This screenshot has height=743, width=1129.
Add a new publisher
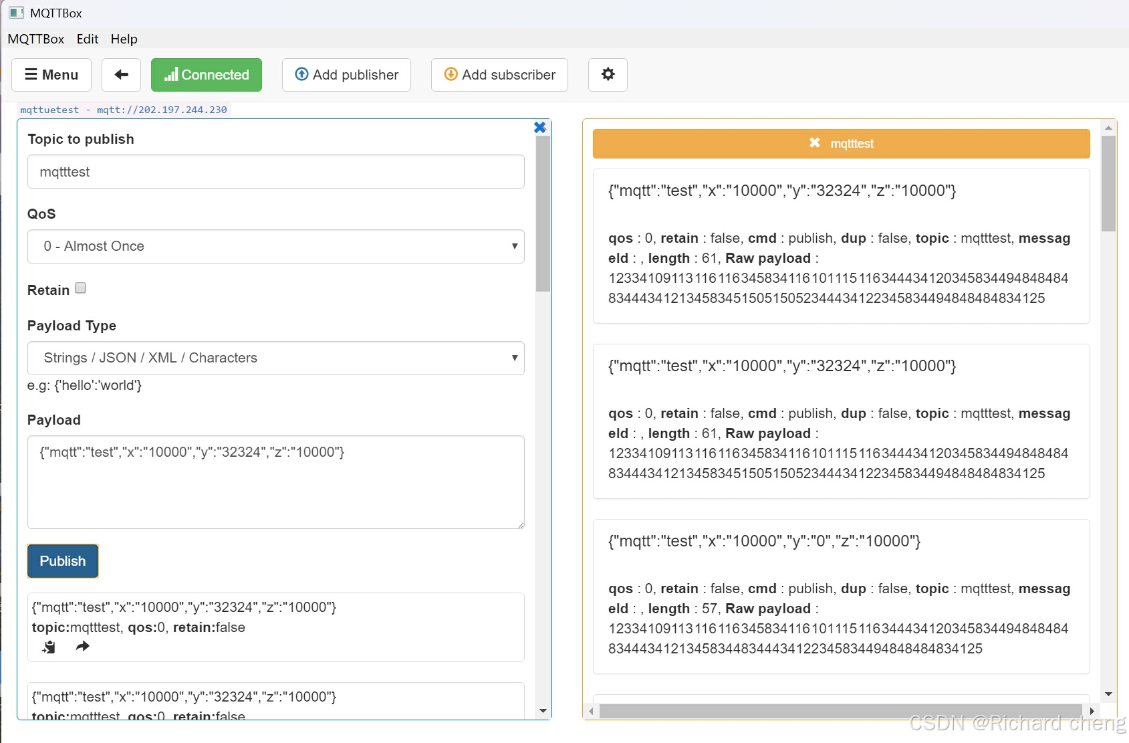click(346, 75)
